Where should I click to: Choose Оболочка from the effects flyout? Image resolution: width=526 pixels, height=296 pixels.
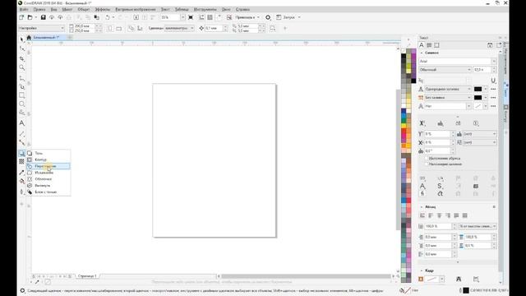point(48,179)
